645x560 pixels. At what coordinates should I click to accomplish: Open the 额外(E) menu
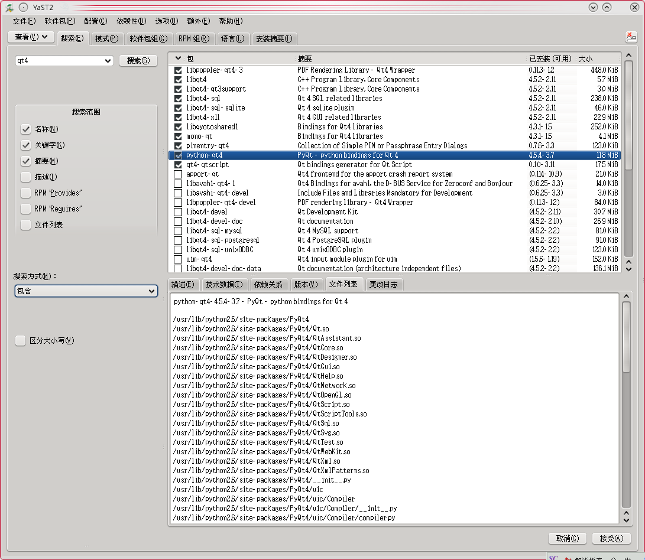click(198, 21)
